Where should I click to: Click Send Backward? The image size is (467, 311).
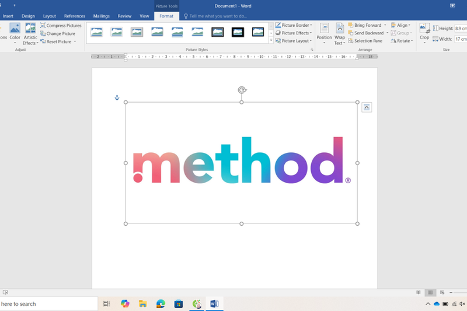coord(366,33)
